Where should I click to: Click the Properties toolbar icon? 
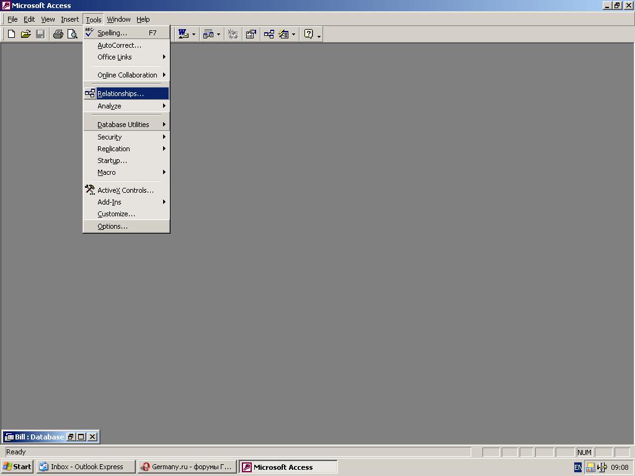(251, 34)
